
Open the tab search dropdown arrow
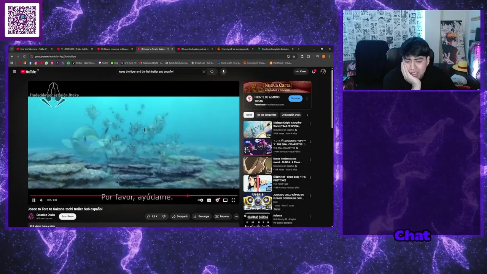(11, 49)
